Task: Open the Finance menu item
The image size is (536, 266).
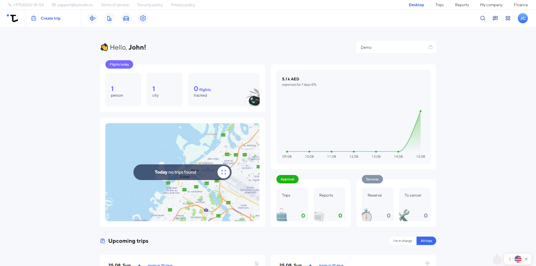Action: (x=520, y=5)
